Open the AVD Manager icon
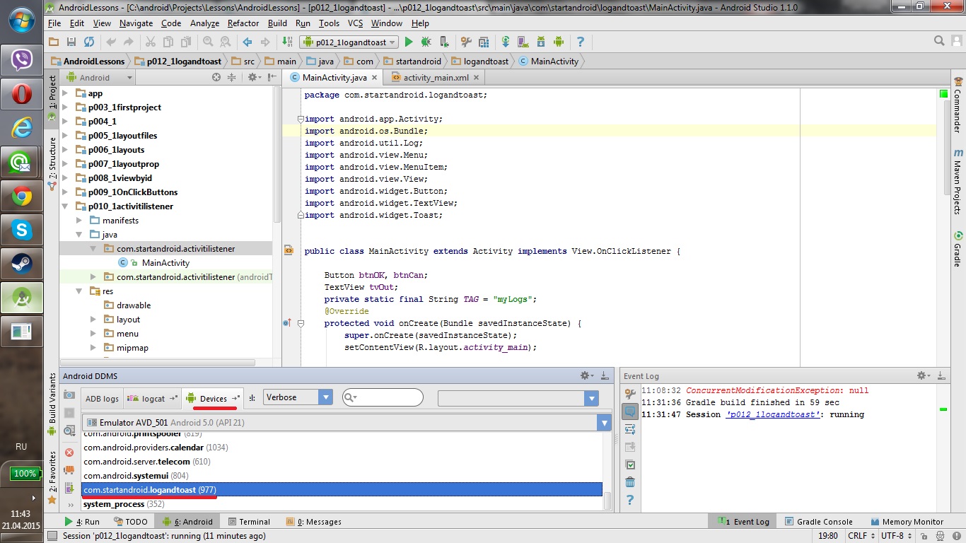 click(524, 42)
